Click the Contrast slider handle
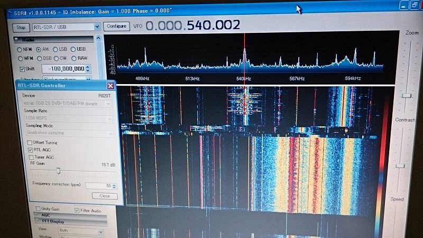Screen dimensions: 423x238 click(400, 166)
